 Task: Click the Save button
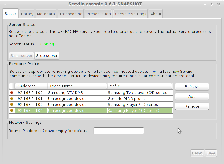[x=211, y=153]
